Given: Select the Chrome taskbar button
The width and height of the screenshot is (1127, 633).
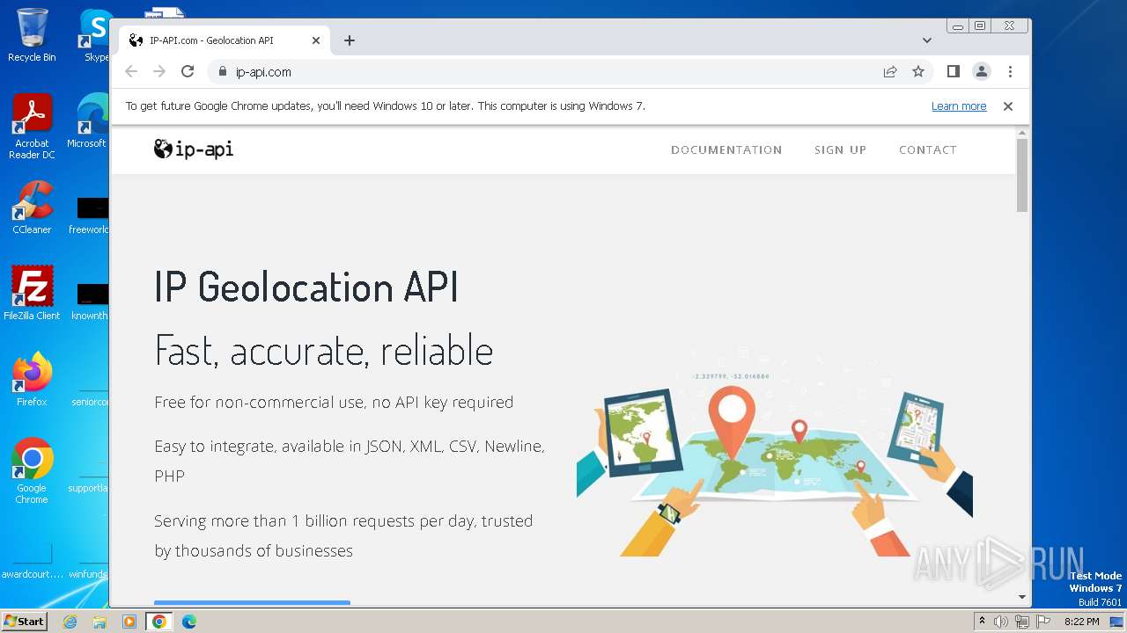Looking at the screenshot, I should pyautogui.click(x=159, y=622).
